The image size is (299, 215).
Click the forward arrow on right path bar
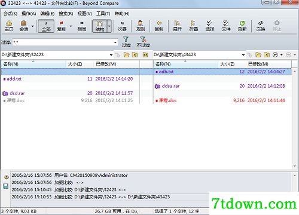288,54
